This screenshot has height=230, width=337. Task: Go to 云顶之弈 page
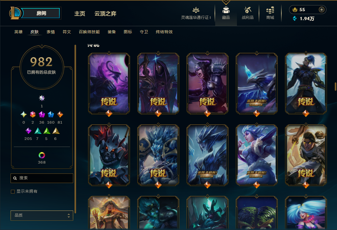105,13
